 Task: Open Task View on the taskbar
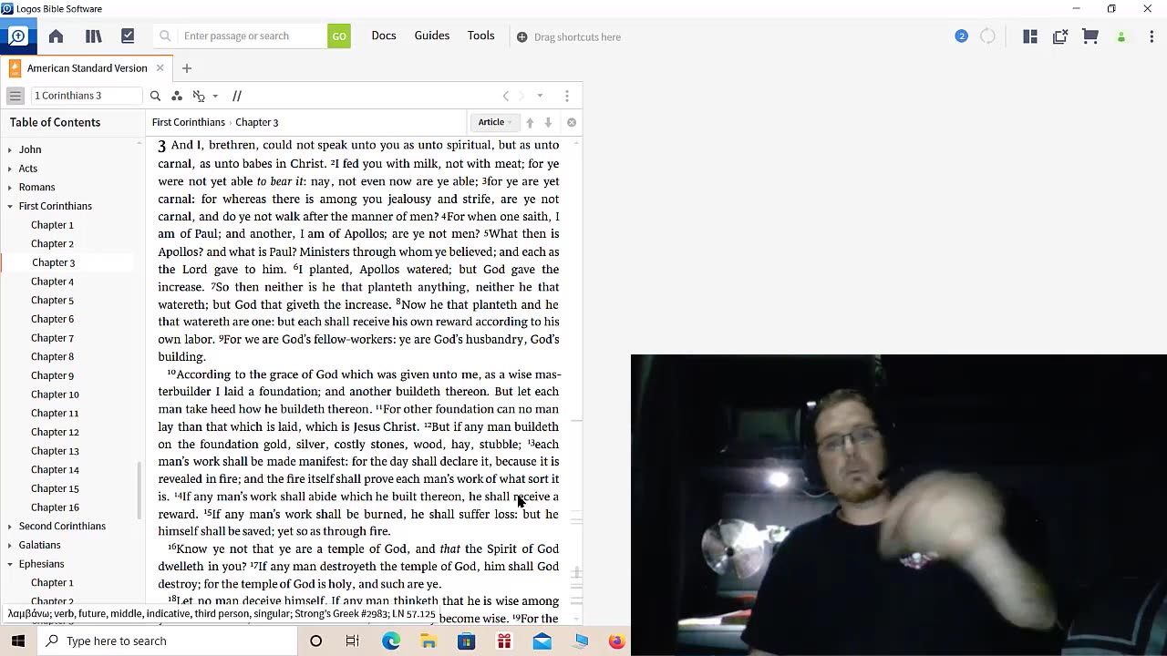(353, 641)
